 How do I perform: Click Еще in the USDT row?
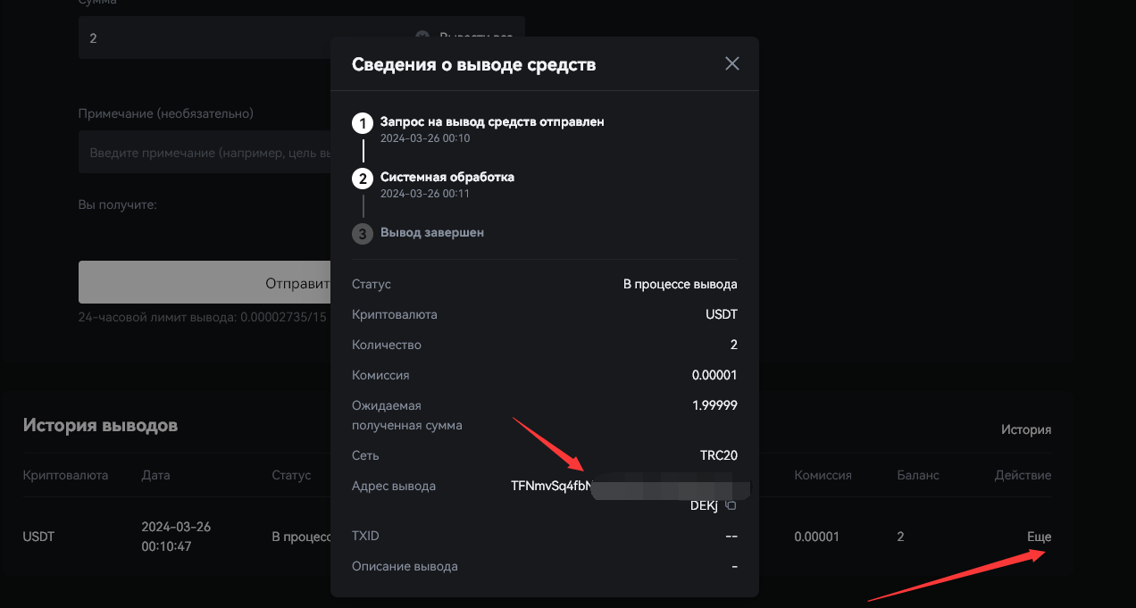(x=1039, y=537)
